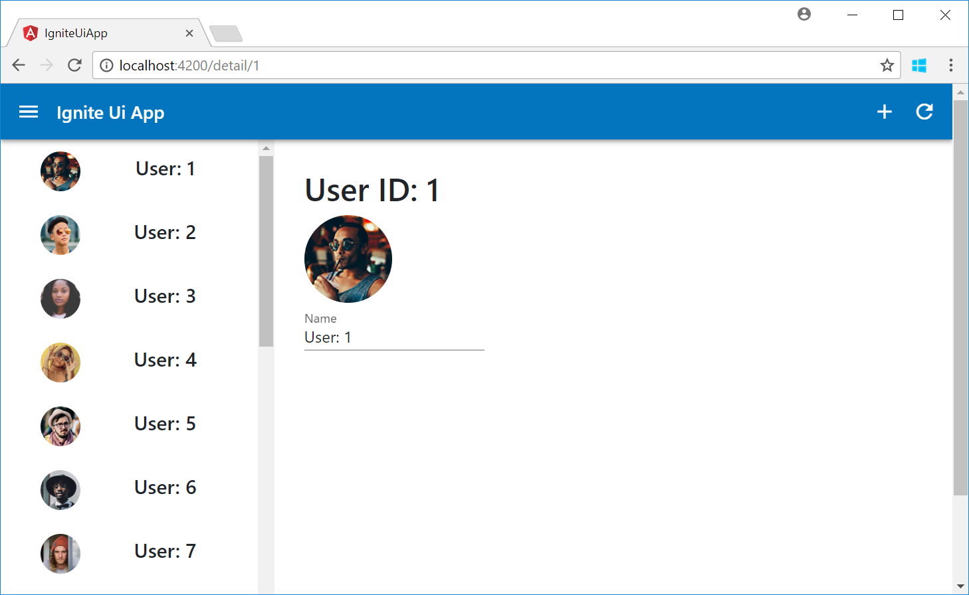
Task: Click the browser reload page button
Action: (74, 65)
